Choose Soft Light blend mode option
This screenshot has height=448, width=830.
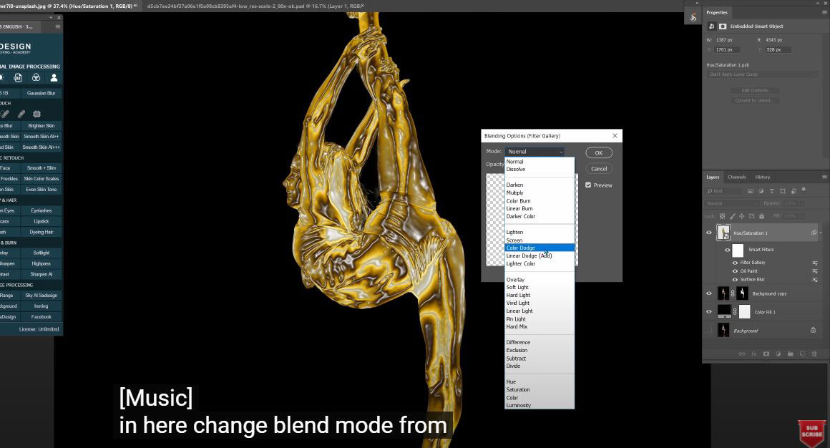pyautogui.click(x=518, y=287)
